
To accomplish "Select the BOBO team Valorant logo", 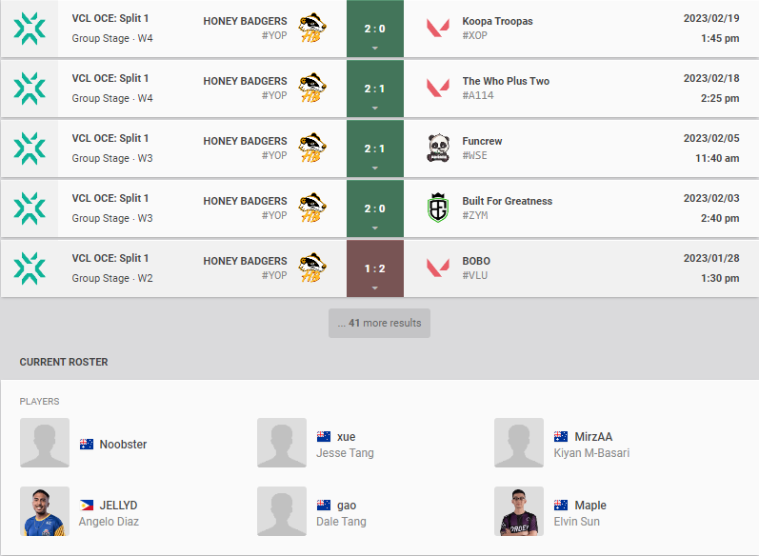I will (x=438, y=268).
